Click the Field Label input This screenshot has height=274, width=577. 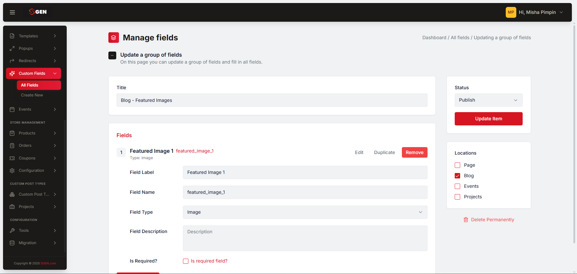point(305,172)
